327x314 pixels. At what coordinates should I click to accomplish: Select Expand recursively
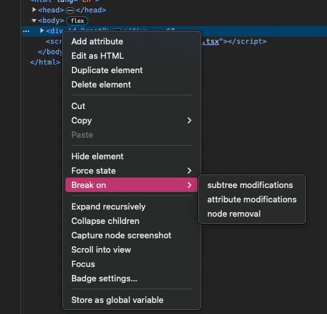click(131, 206)
